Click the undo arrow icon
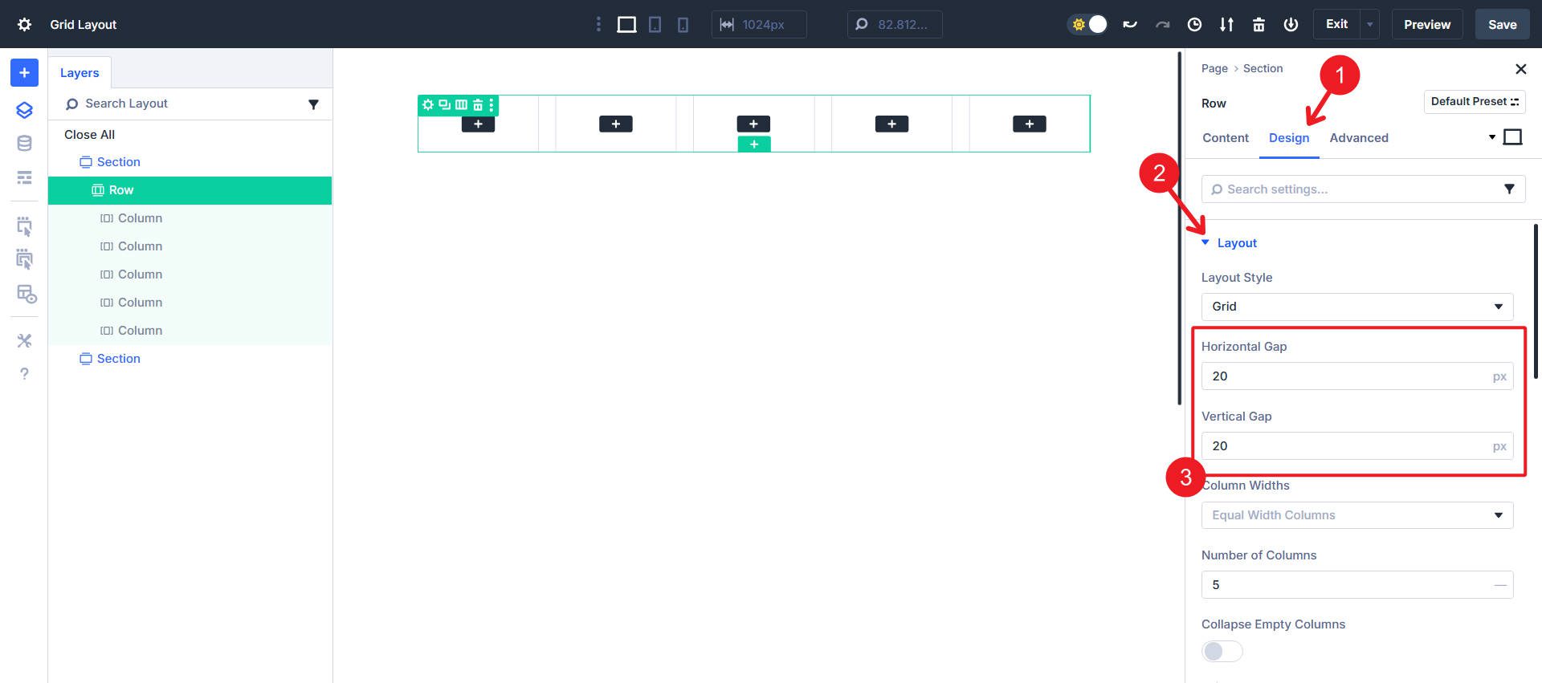The height and width of the screenshot is (683, 1542). pos(1130,25)
